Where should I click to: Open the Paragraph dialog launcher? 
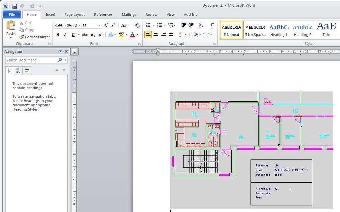point(214,44)
